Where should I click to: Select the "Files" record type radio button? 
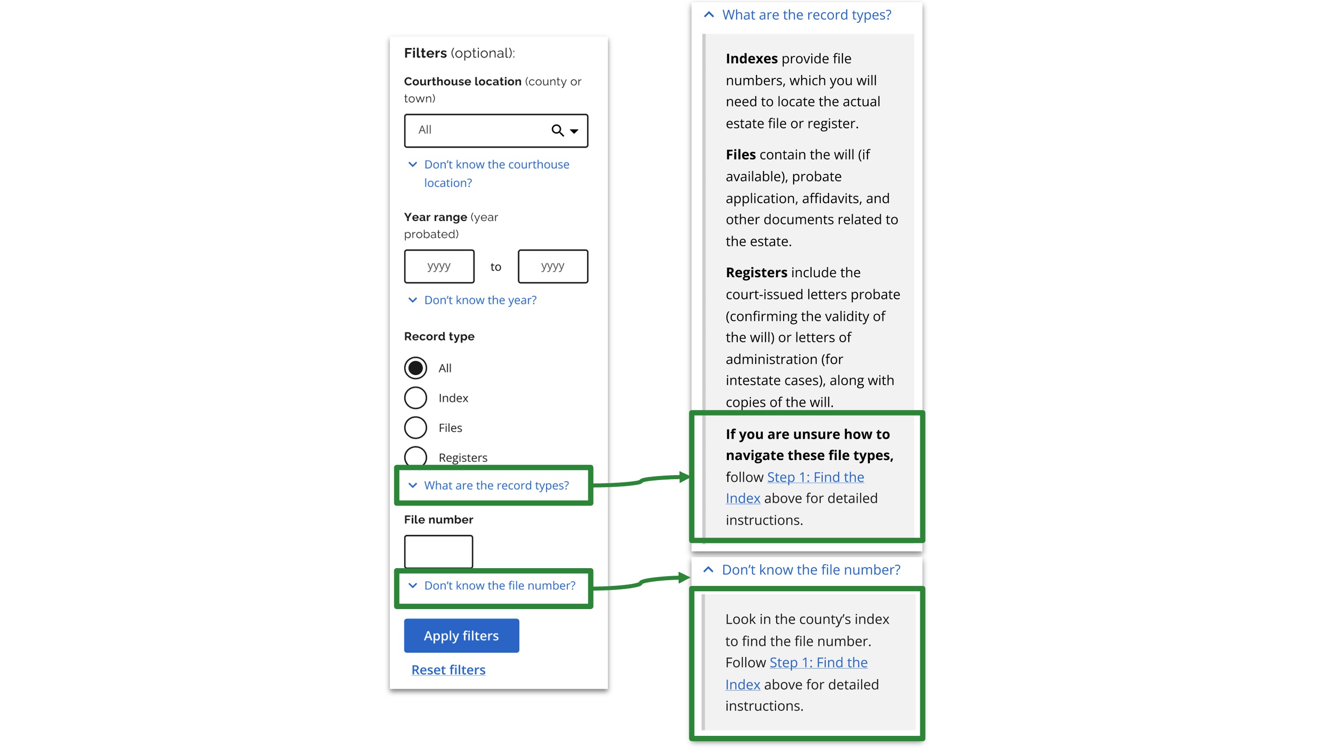[415, 427]
